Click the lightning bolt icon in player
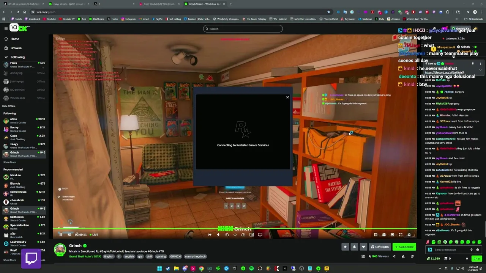This screenshot has height=273, width=486. (x=218, y=235)
